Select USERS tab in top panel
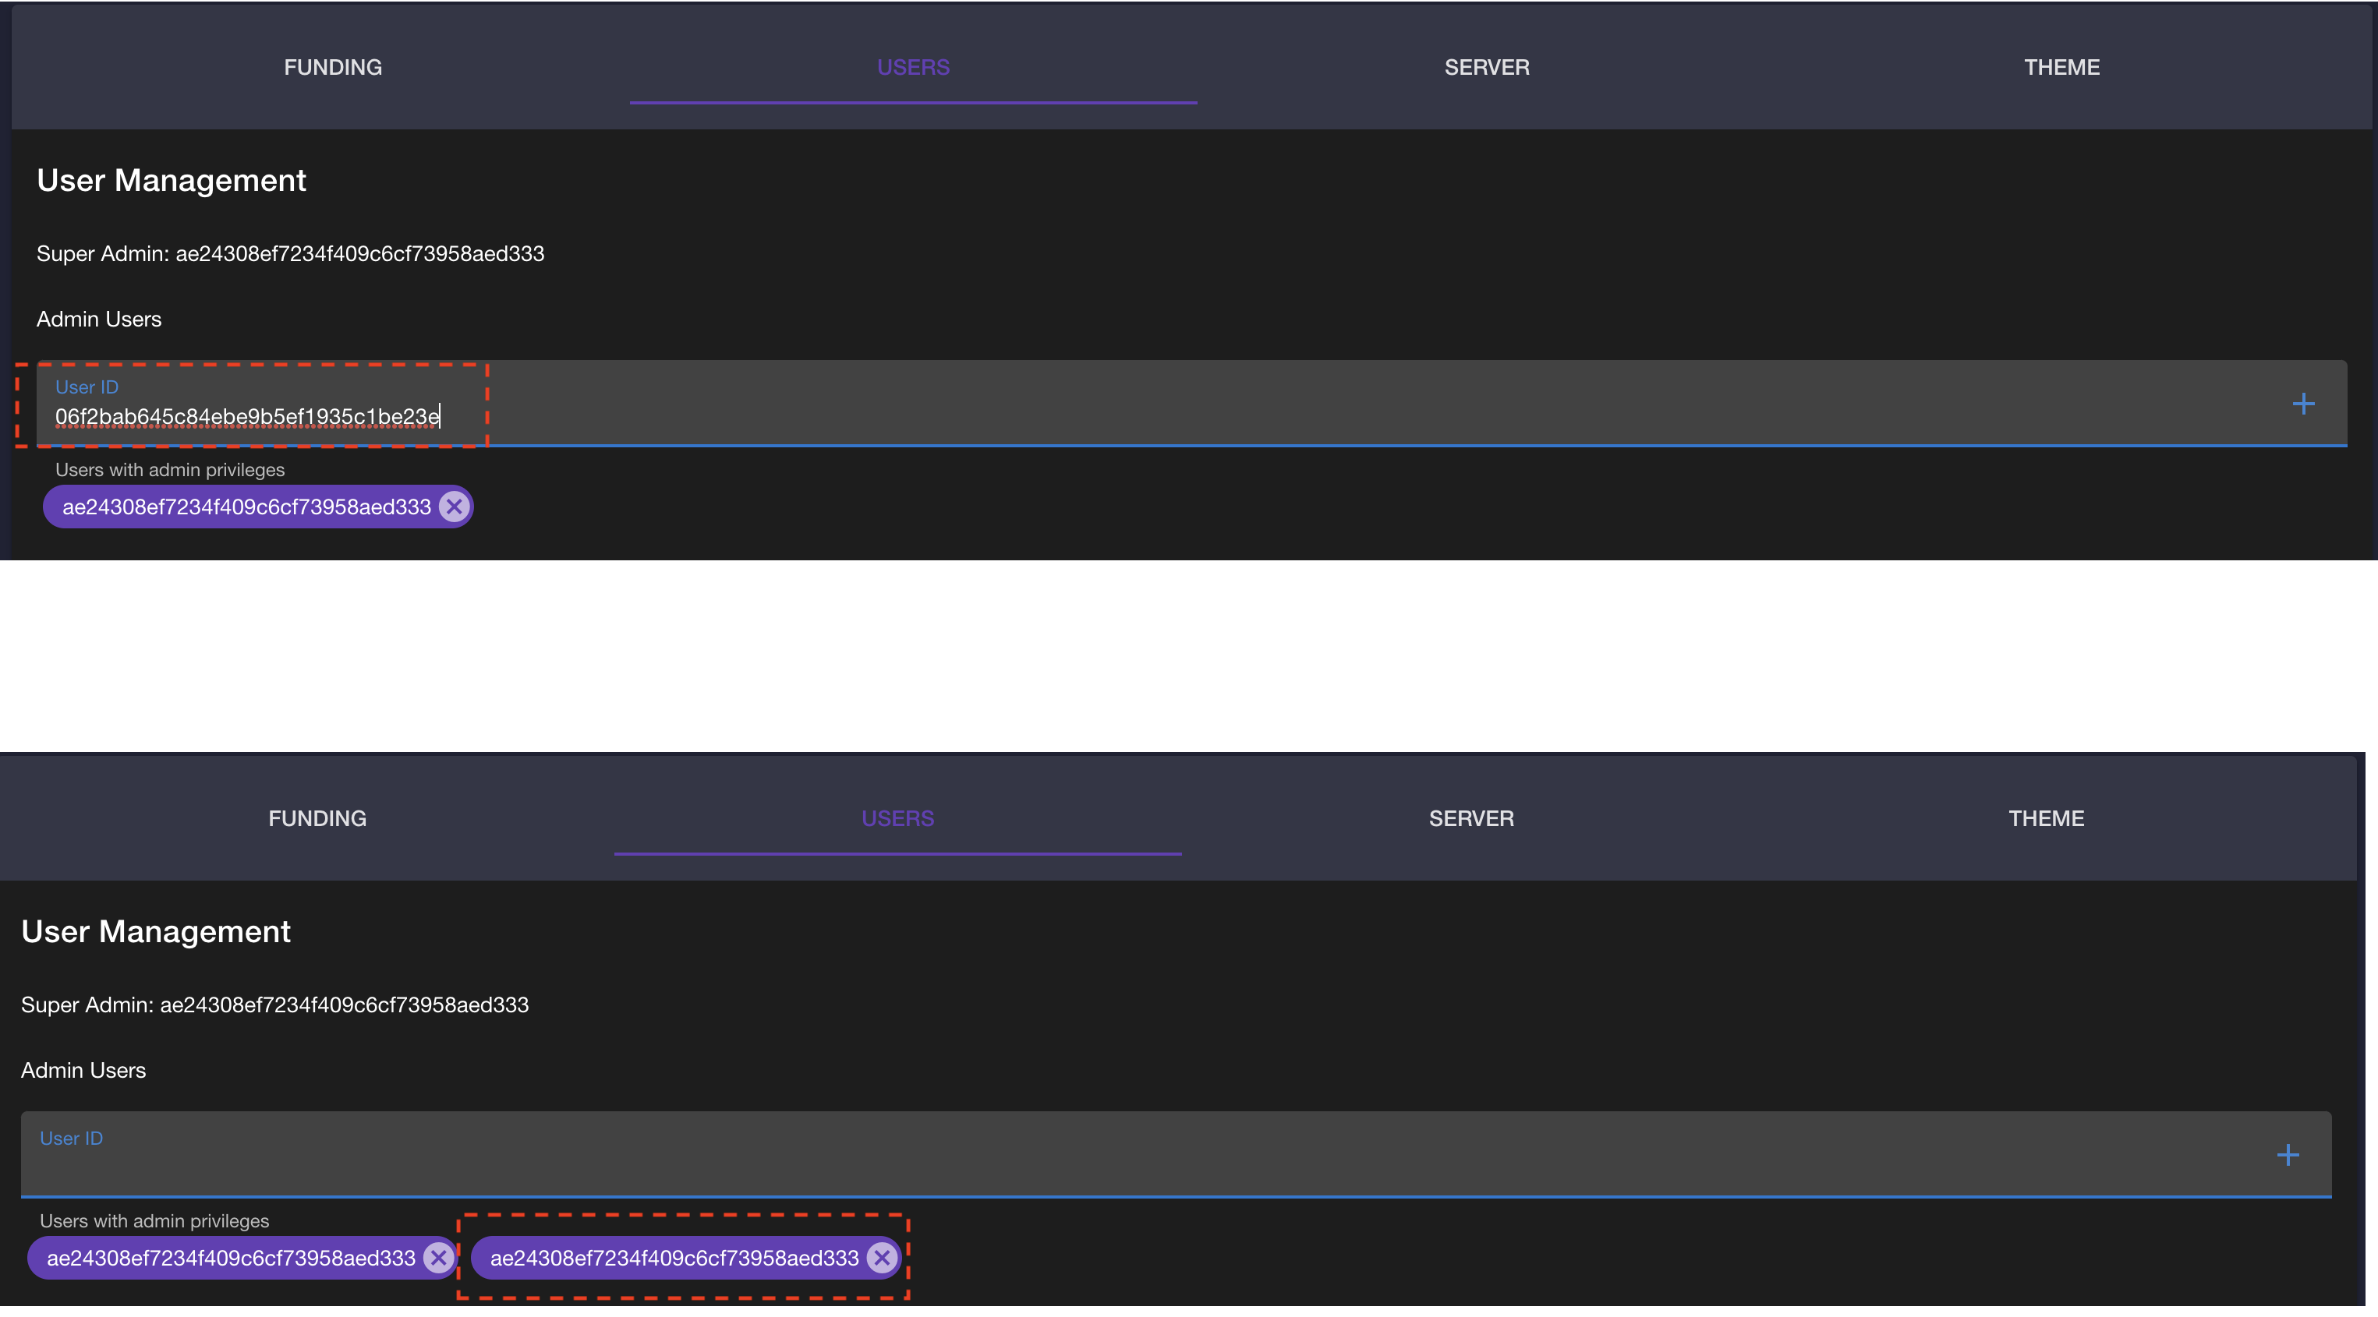 coord(913,67)
